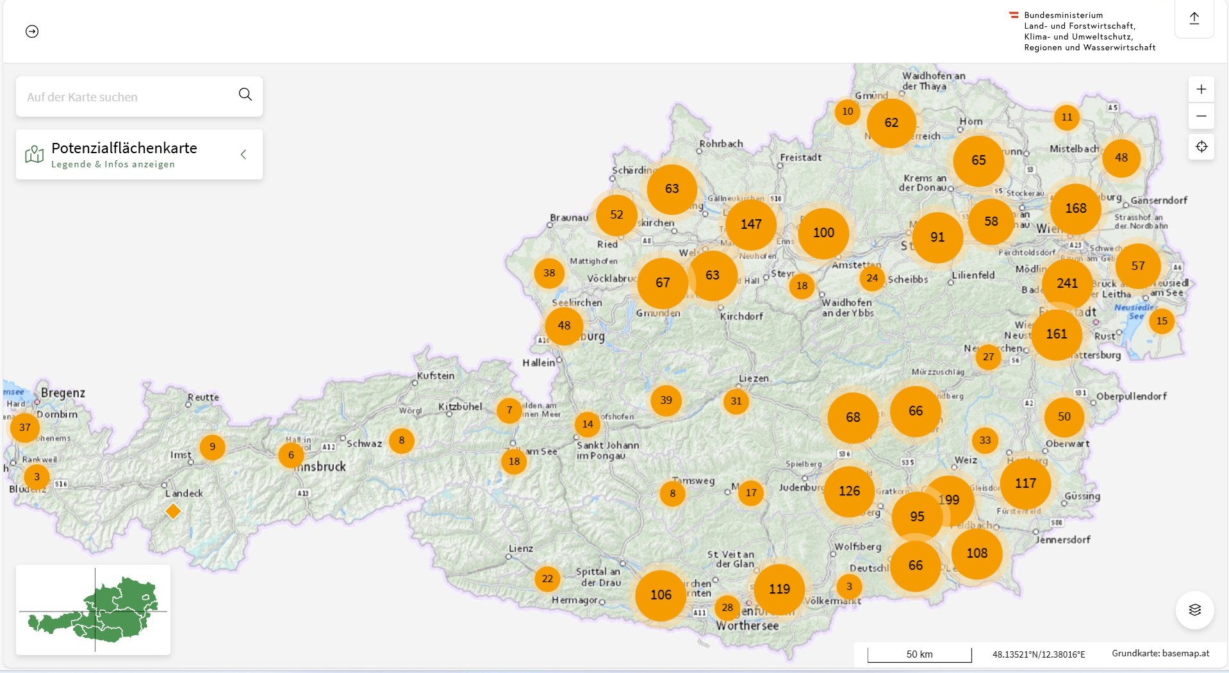
Task: Click the cluster marker labeled 37 near Dornbirn
Action: click(x=25, y=428)
